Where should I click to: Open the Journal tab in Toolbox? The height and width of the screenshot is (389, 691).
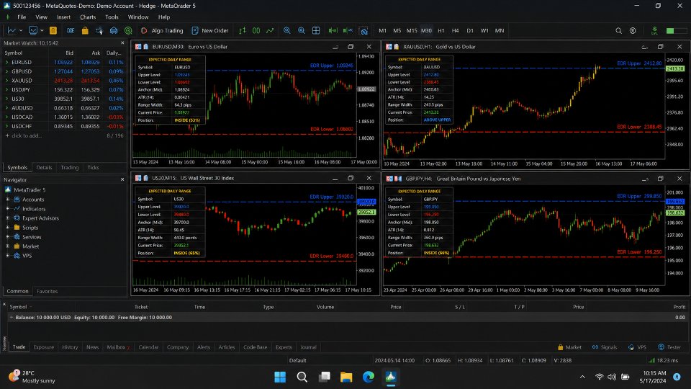309,347
